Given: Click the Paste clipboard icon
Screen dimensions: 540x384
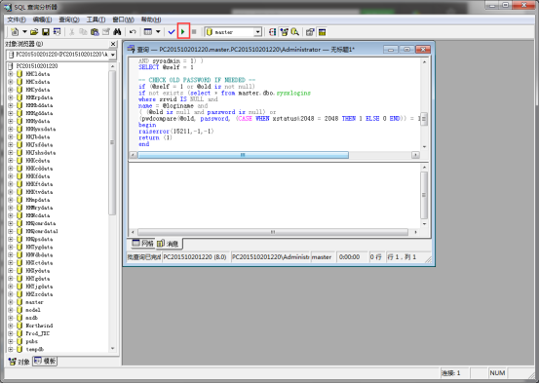Looking at the screenshot, I should [95, 32].
